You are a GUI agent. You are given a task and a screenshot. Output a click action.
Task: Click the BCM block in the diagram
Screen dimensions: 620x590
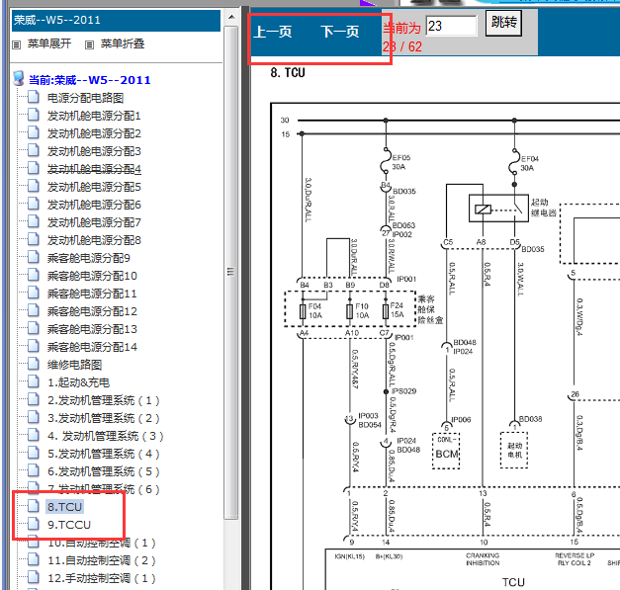(x=446, y=451)
